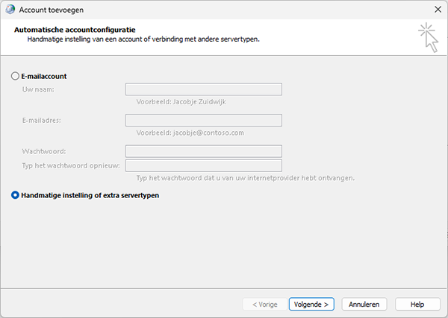
Task: Click the E-mailadres input field
Action: click(204, 120)
